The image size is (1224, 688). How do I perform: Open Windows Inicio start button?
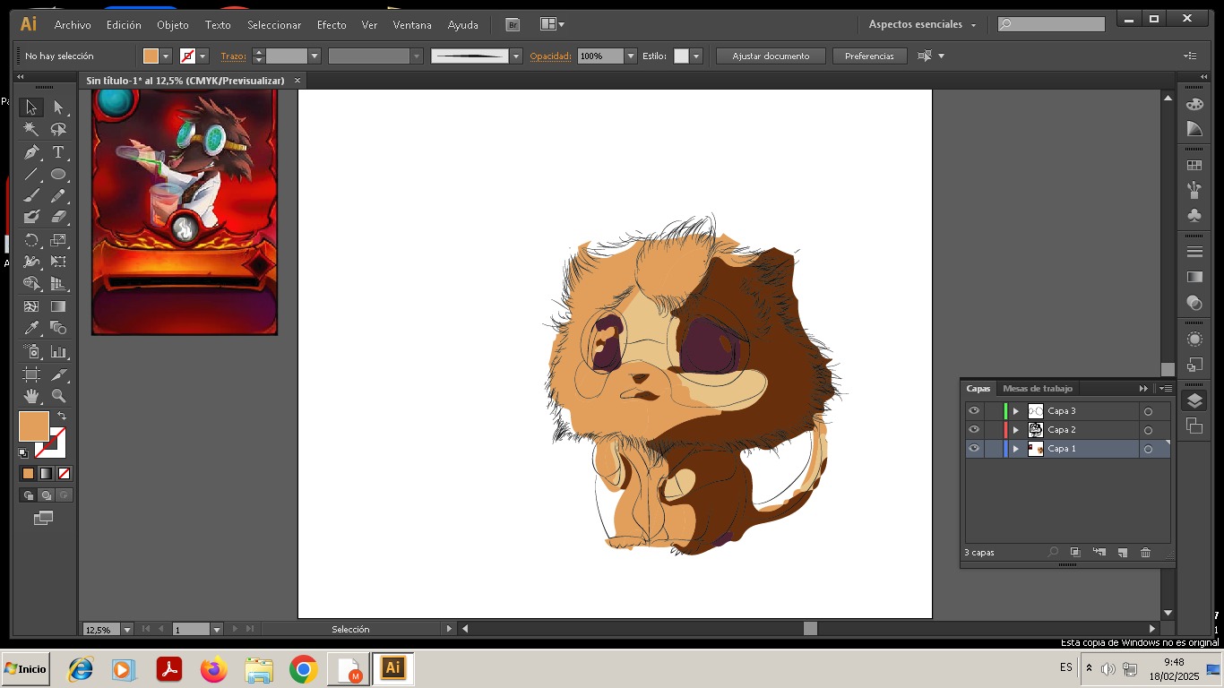click(25, 669)
